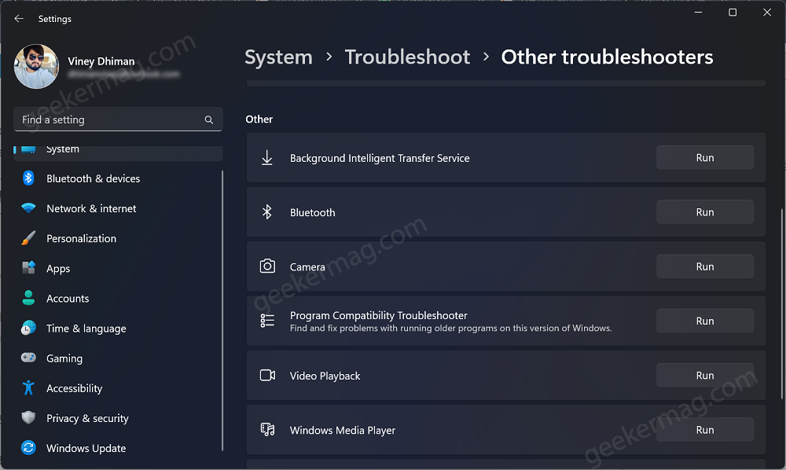Run the Camera troubleshooter
The image size is (786, 470).
(x=705, y=266)
